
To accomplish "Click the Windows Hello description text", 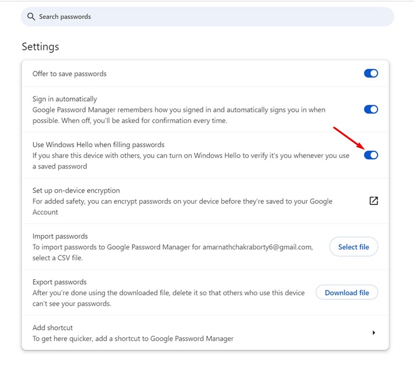I will pos(190,161).
